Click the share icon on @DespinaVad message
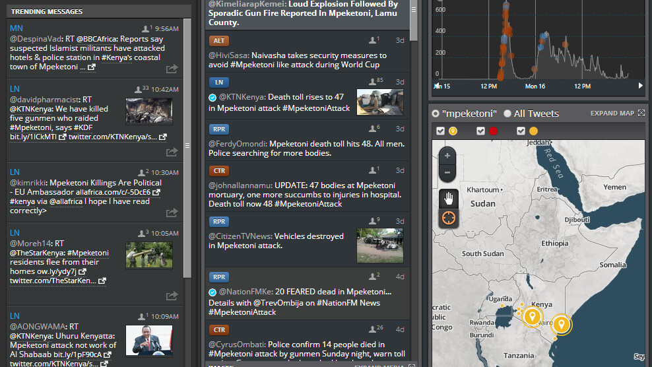The image size is (652, 367). tap(172, 68)
